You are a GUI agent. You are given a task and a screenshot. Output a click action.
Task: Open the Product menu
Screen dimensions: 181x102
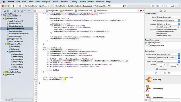point(65,2)
